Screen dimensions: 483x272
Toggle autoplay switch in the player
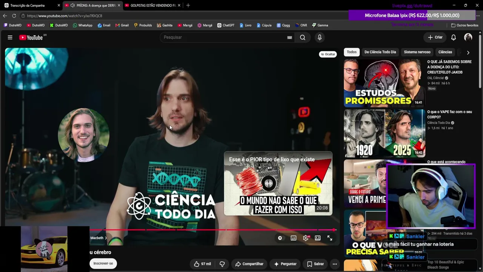(x=280, y=238)
